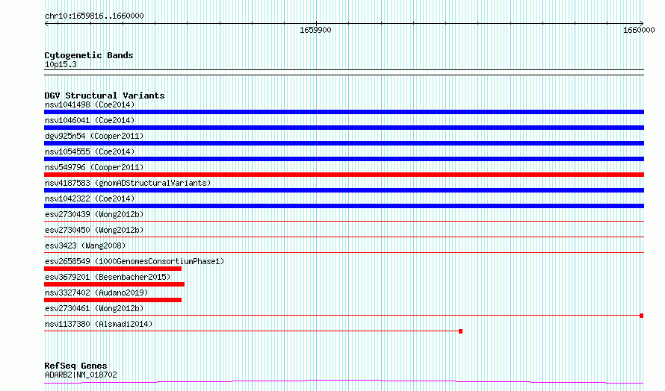Click the 10p15.3 band label

tap(61, 64)
